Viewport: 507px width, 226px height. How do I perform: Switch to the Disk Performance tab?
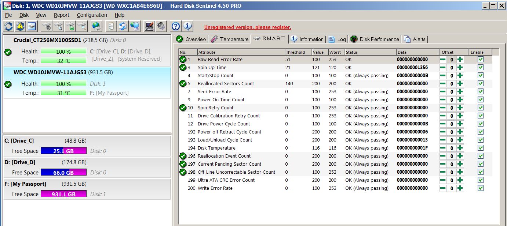click(x=375, y=39)
